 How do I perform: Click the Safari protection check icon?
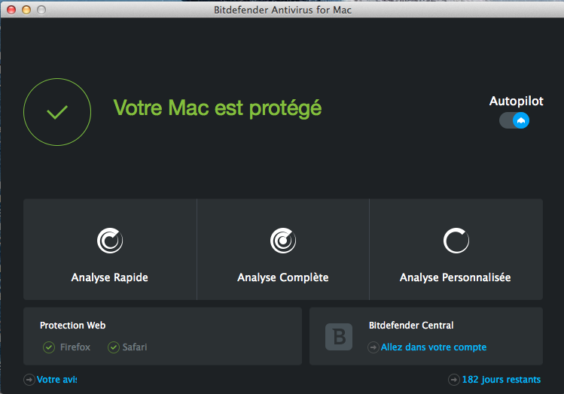114,347
